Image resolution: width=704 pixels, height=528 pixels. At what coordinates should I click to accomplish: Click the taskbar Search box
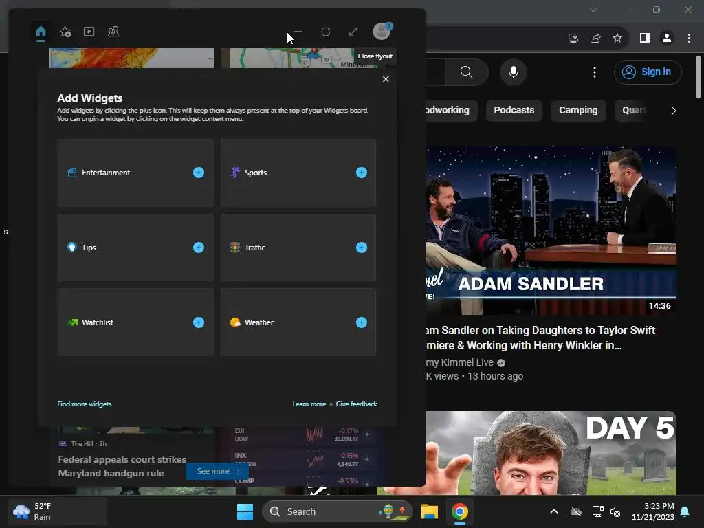point(337,511)
